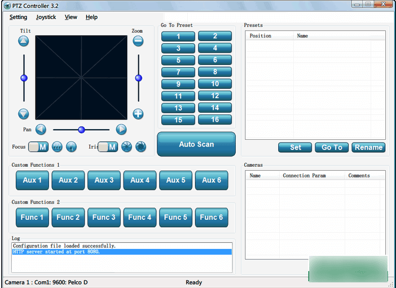The width and height of the screenshot is (396, 288).
Task: Toggle the Iris manual mode switch
Action: 108,147
